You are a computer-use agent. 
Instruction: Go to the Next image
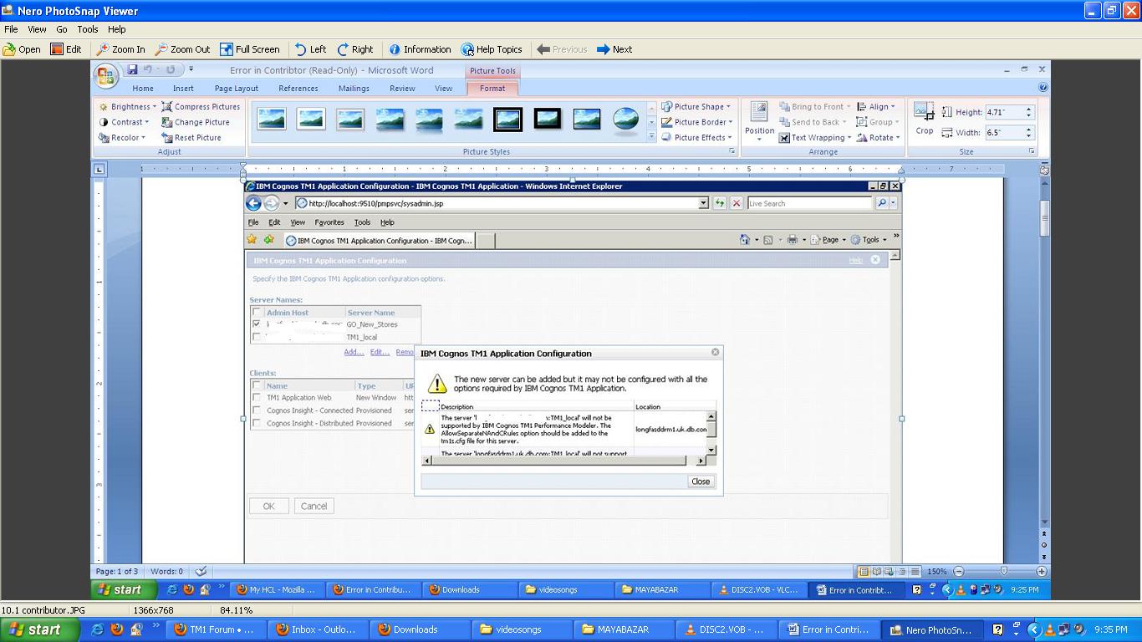(614, 49)
